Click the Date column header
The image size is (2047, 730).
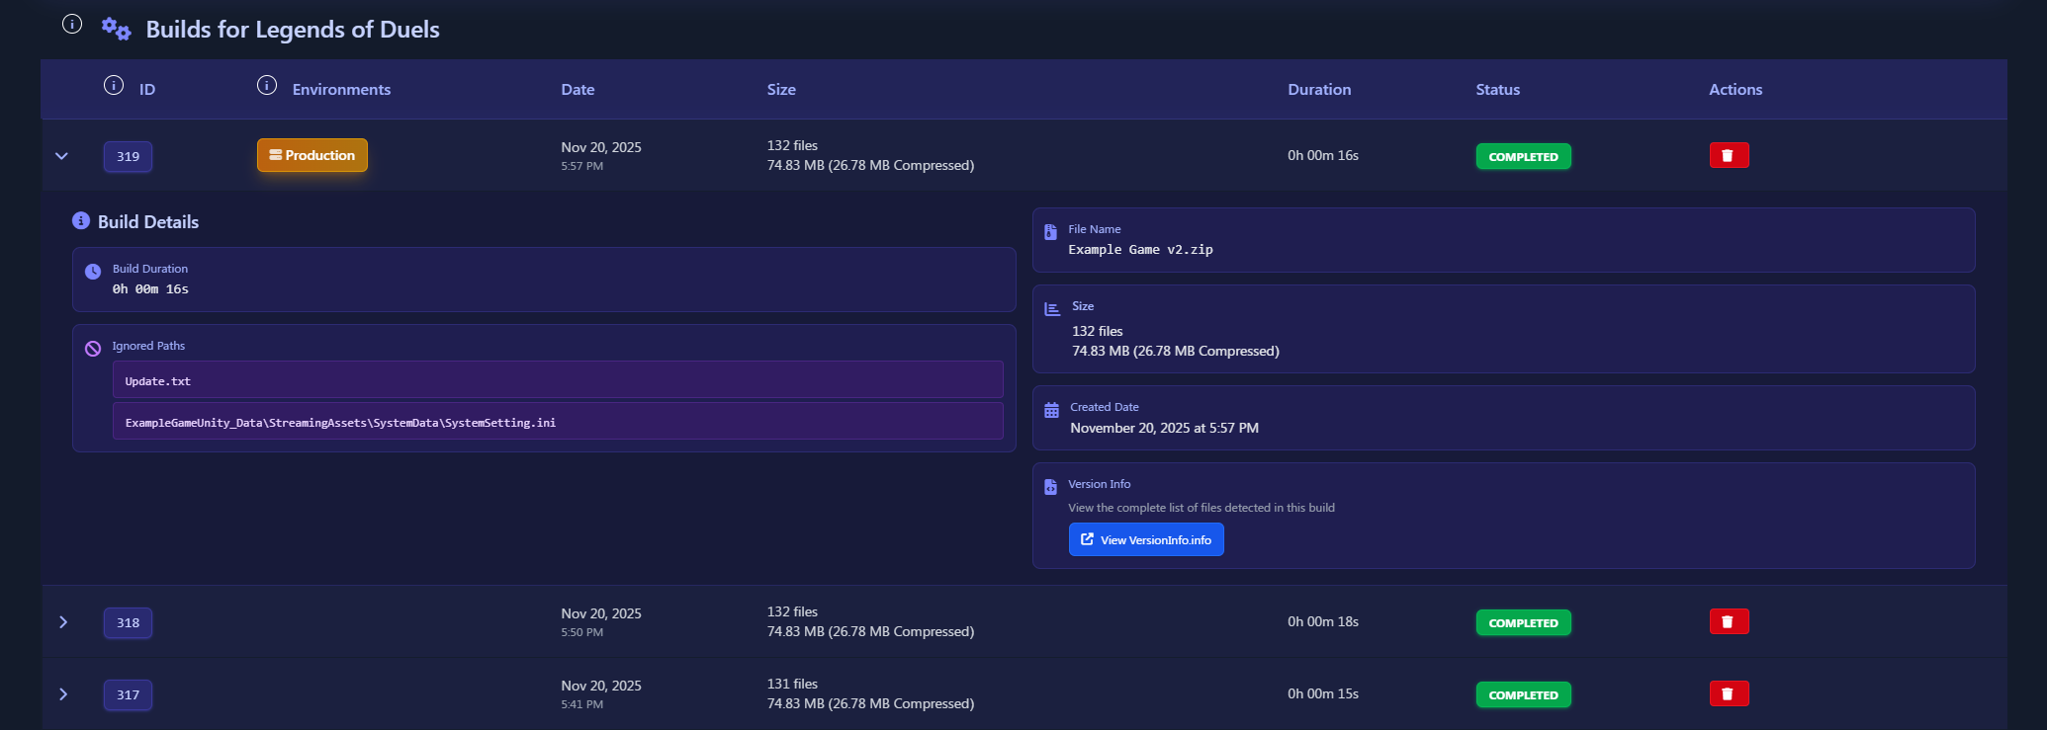coord(578,90)
